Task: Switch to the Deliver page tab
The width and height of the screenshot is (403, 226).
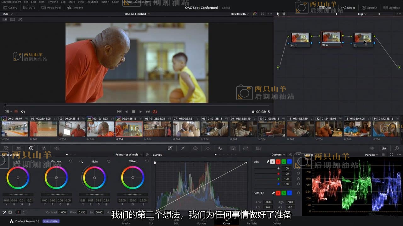Action: click(277, 223)
